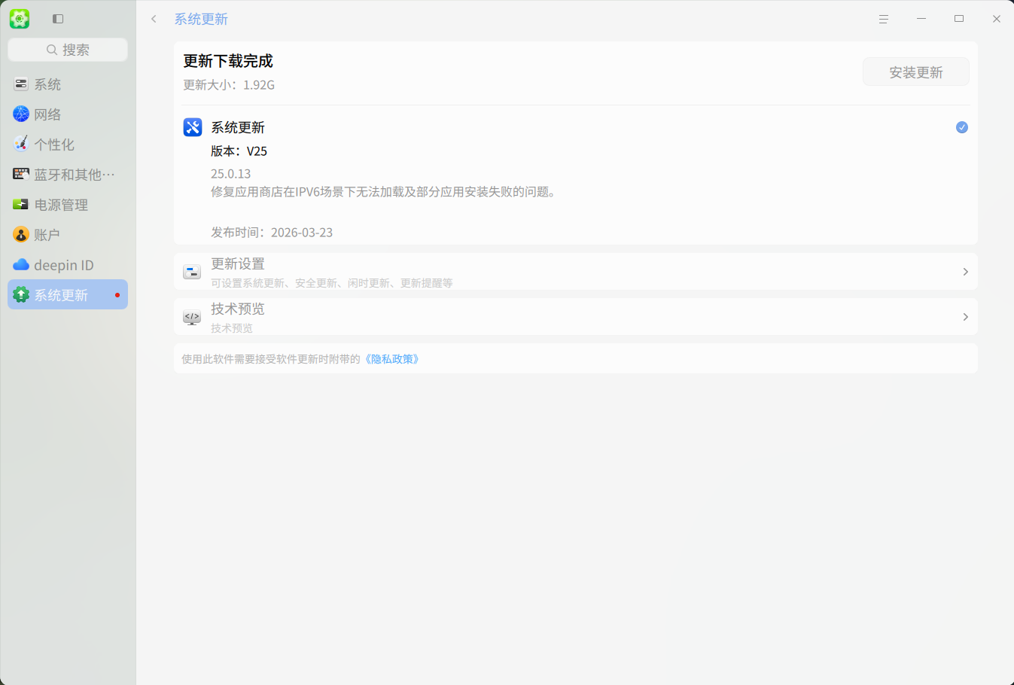Viewport: 1014px width, 685px height.
Task: Click the 系统更新 wrench icon
Action: coord(192,127)
